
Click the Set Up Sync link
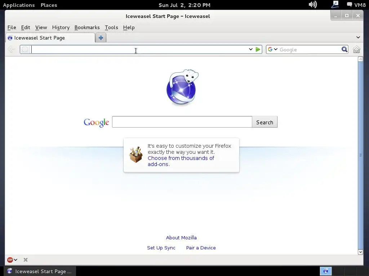161,248
